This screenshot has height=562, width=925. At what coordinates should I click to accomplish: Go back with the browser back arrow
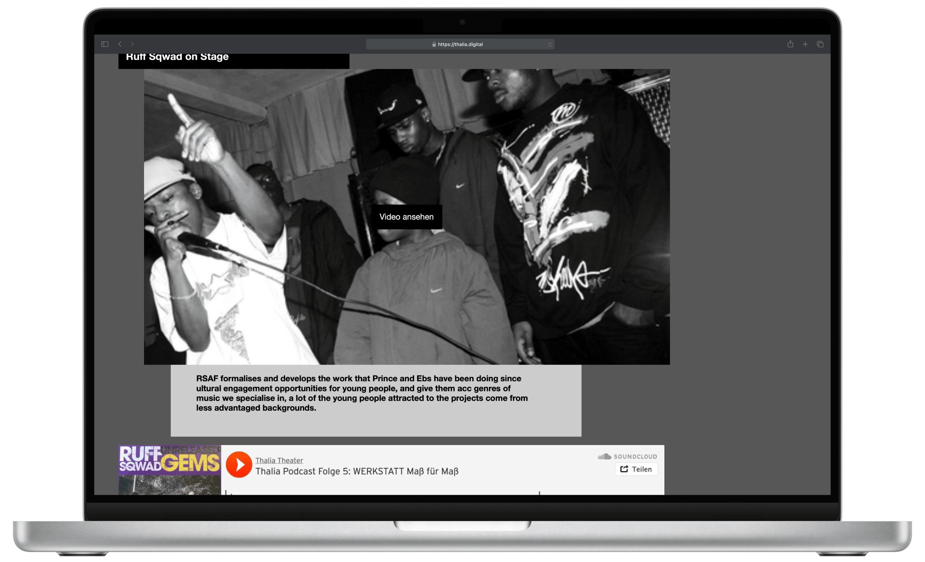tap(120, 44)
